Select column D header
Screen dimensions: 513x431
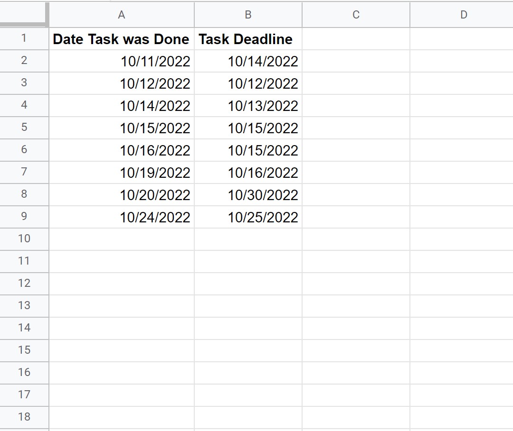point(462,15)
